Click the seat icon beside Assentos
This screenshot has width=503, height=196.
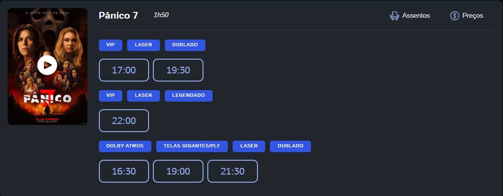(395, 16)
